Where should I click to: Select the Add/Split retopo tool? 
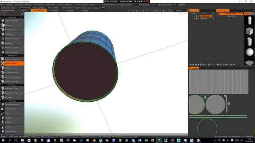click(x=12, y=21)
